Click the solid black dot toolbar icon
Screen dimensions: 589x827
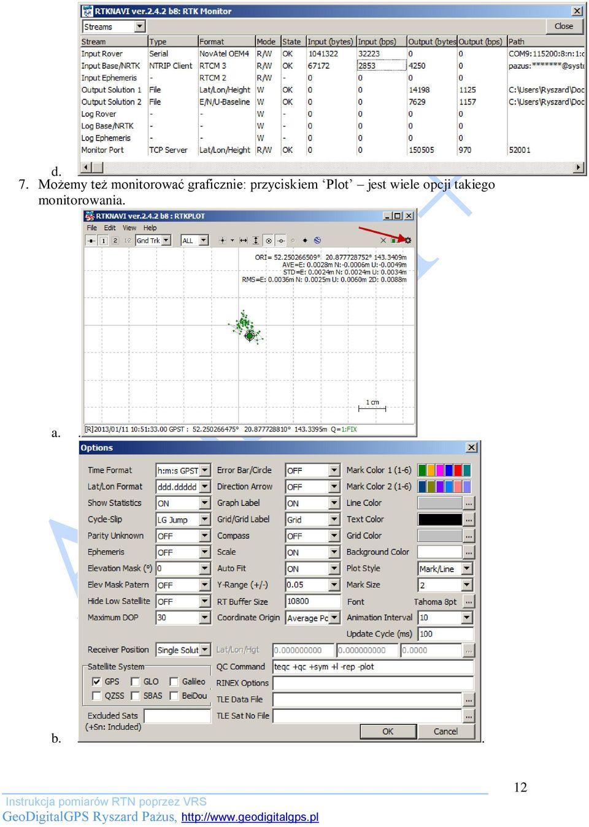(305, 240)
